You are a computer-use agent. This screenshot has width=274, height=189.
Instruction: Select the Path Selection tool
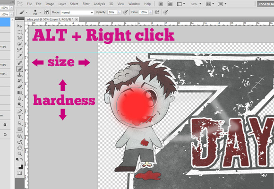pos(19,123)
